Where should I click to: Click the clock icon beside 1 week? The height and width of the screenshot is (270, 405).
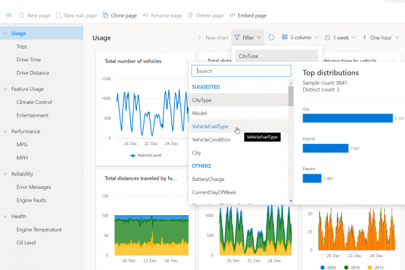click(327, 38)
